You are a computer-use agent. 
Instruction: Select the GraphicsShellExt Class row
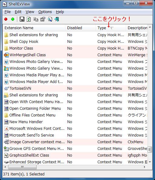click(x=75, y=155)
